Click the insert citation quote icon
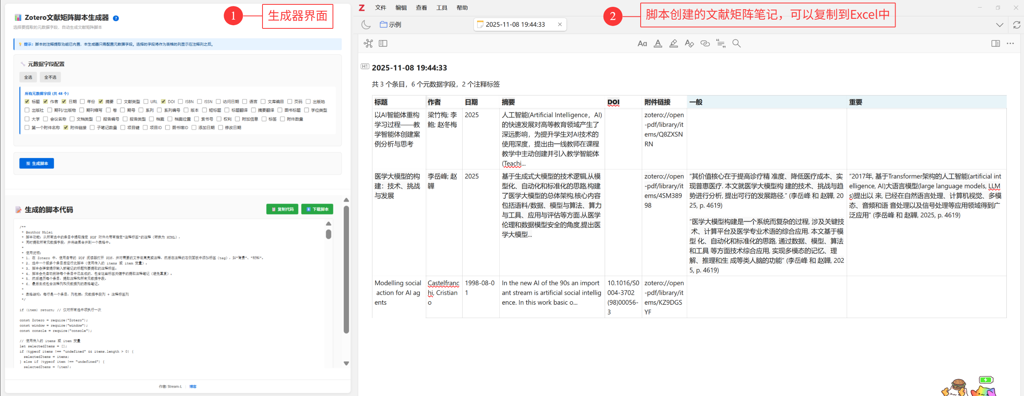Screen dimensions: 1024x396 pos(721,44)
